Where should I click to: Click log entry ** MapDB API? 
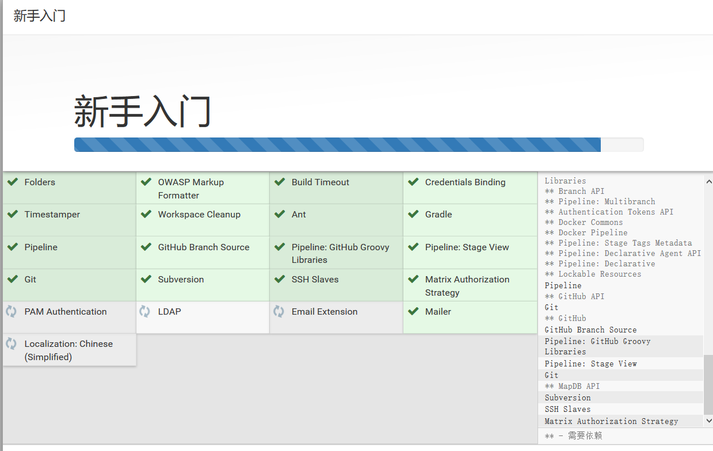coord(573,386)
